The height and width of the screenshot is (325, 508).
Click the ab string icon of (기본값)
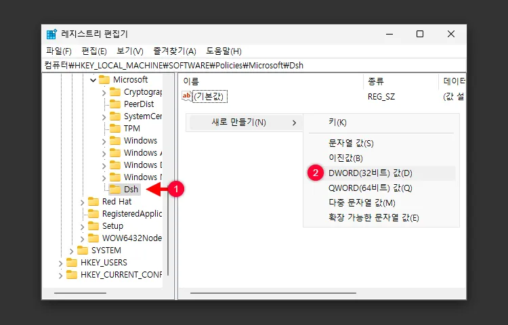coord(187,96)
